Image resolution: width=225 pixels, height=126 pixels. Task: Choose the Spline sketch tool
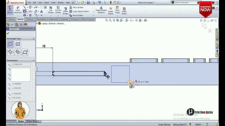click(36, 7)
